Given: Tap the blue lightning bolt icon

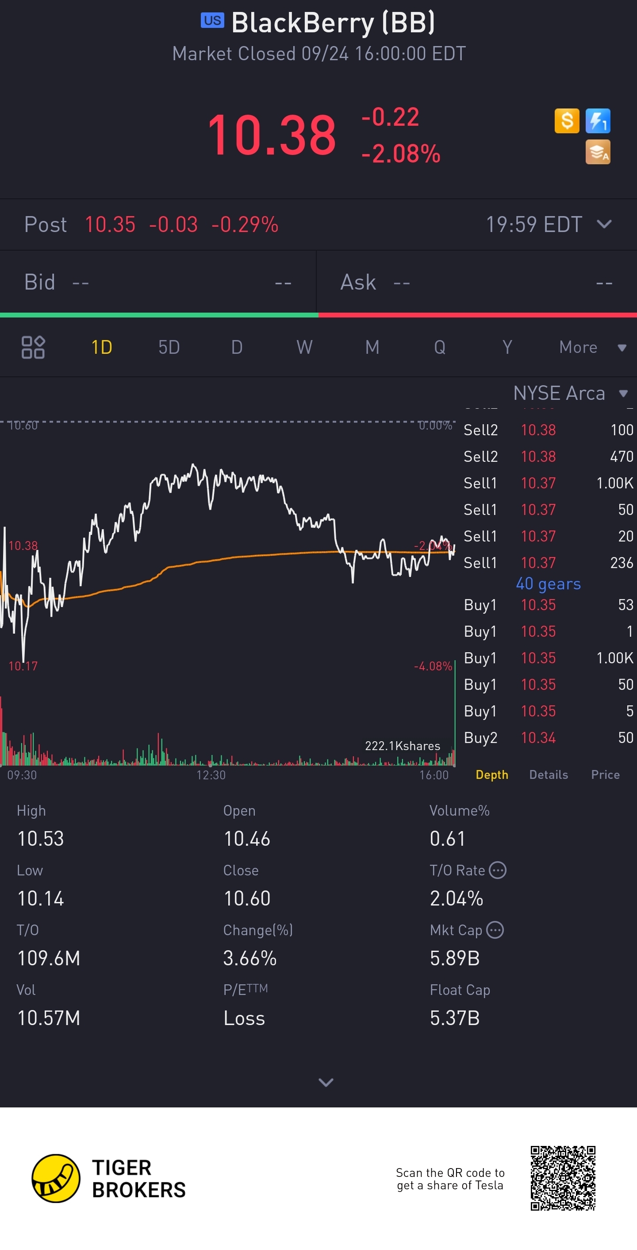Looking at the screenshot, I should (x=598, y=120).
